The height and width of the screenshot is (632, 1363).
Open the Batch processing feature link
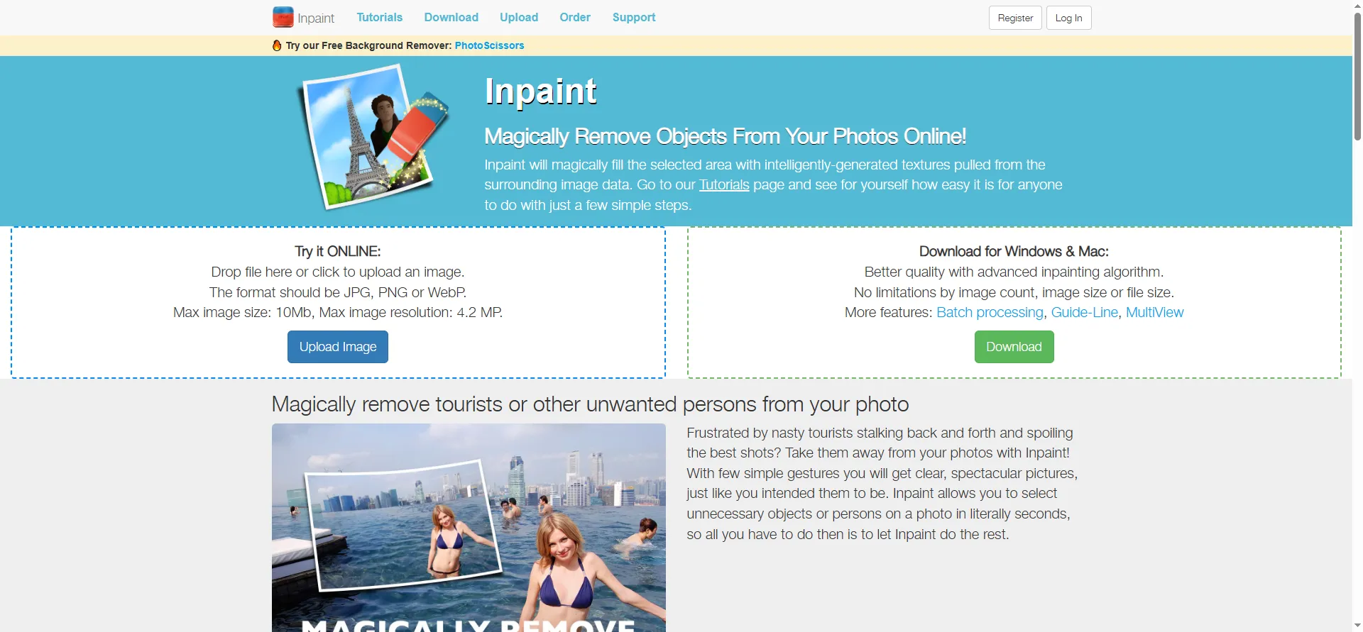pyautogui.click(x=990, y=313)
